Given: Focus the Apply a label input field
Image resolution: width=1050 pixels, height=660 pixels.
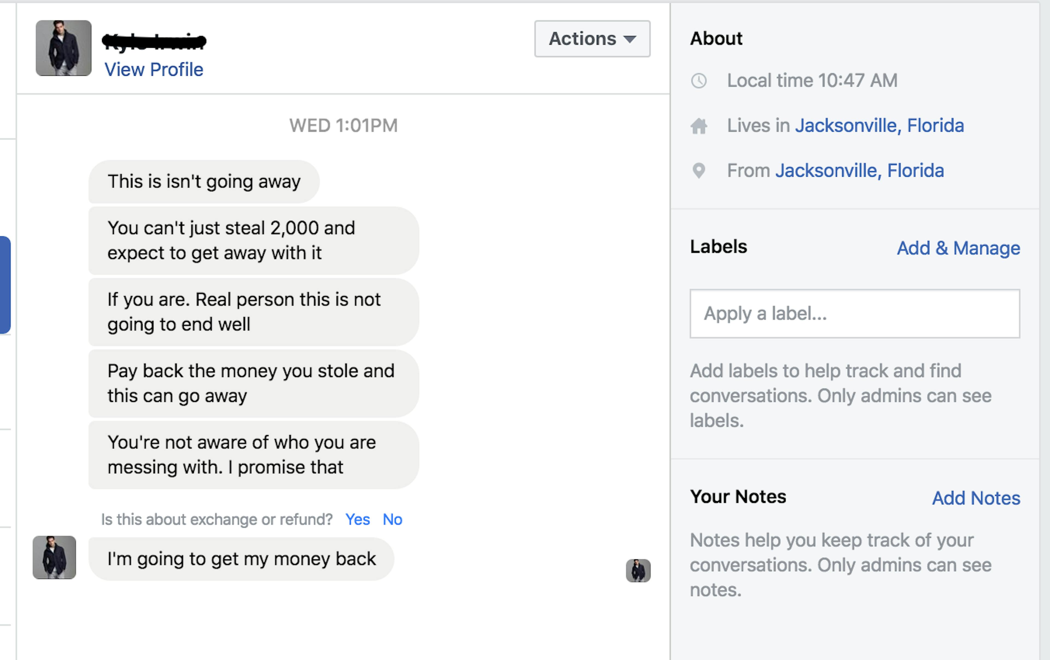Looking at the screenshot, I should pyautogui.click(x=855, y=313).
